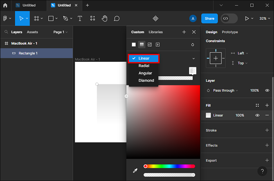Switch to the Prototype tab

coord(230,32)
